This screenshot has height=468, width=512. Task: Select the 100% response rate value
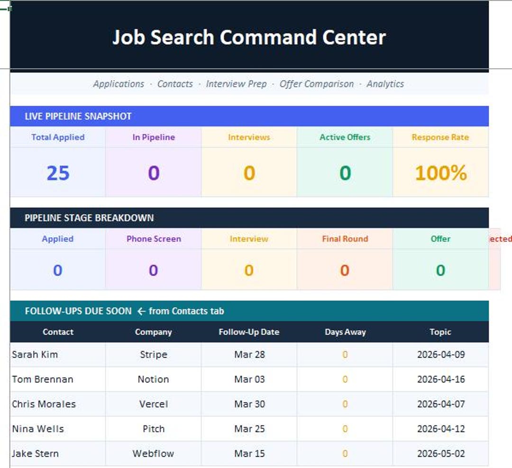440,172
